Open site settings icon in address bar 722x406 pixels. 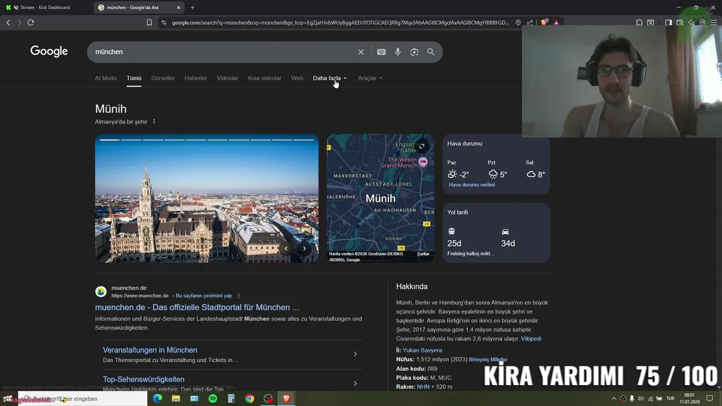pos(164,23)
